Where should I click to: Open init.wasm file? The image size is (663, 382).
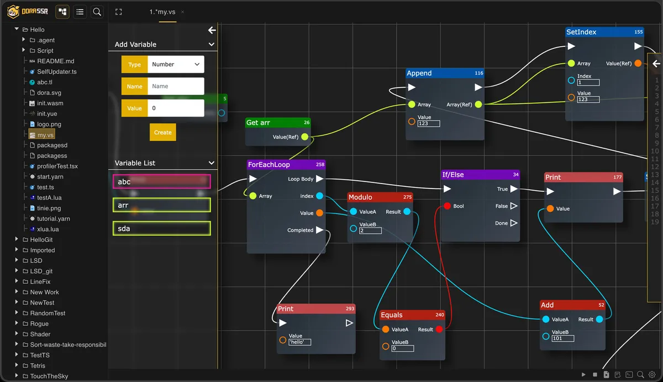tap(50, 103)
